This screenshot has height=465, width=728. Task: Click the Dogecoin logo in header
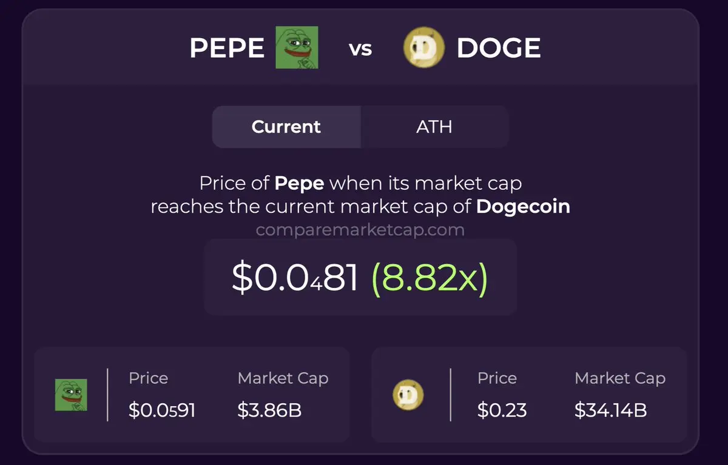click(x=424, y=47)
